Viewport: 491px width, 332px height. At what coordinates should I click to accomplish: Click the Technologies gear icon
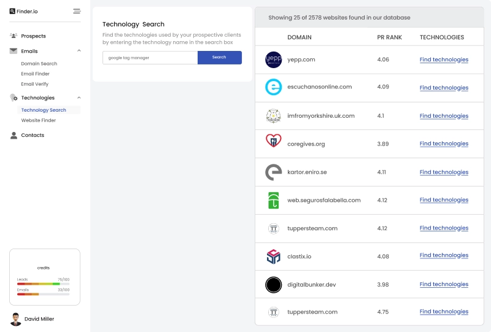14,98
